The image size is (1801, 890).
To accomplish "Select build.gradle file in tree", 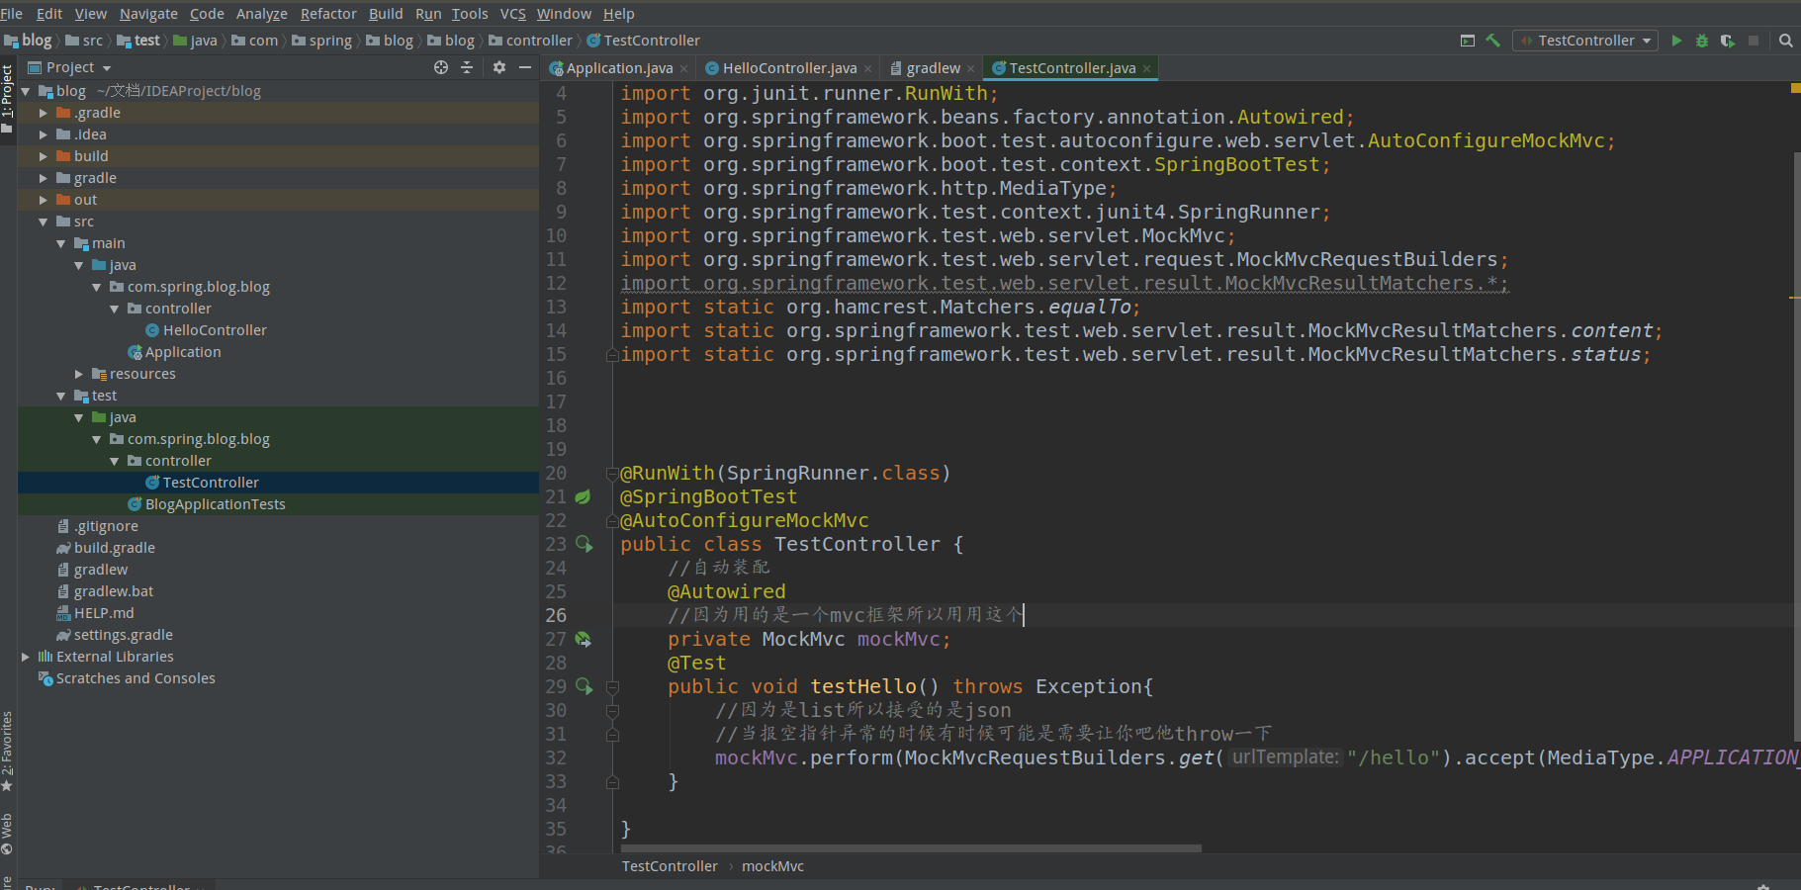I will pyautogui.click(x=114, y=548).
